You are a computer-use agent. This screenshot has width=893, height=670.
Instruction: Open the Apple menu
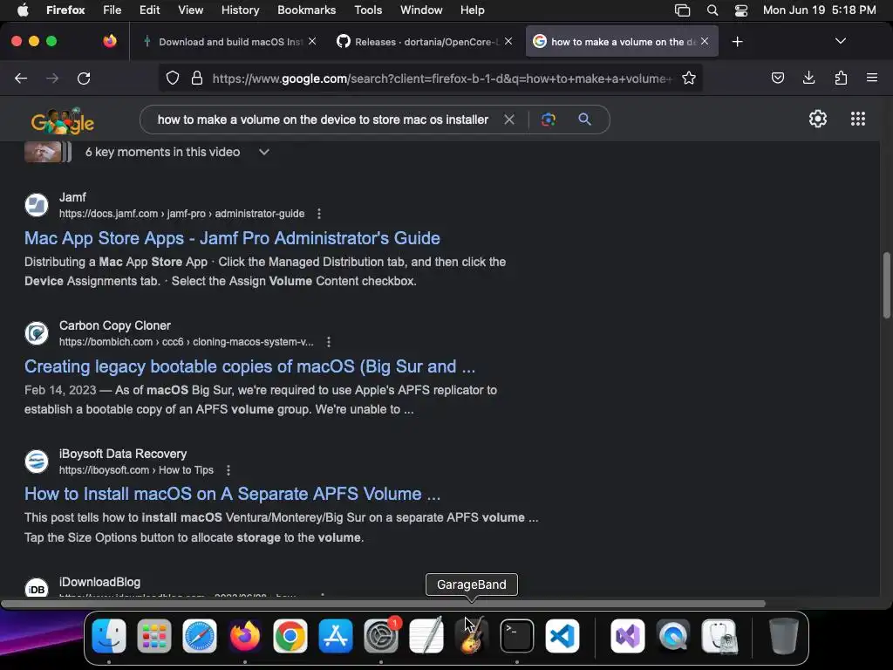coord(23,10)
